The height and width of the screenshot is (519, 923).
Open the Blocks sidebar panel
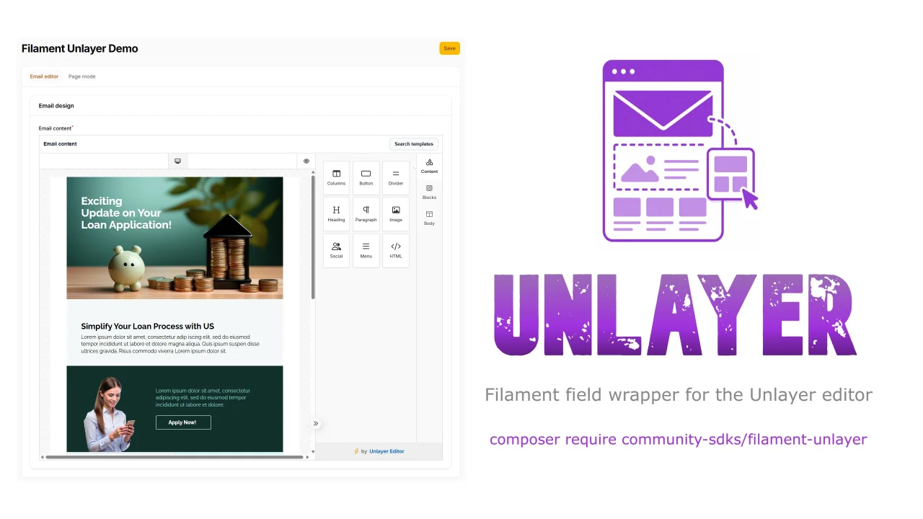coord(429,192)
